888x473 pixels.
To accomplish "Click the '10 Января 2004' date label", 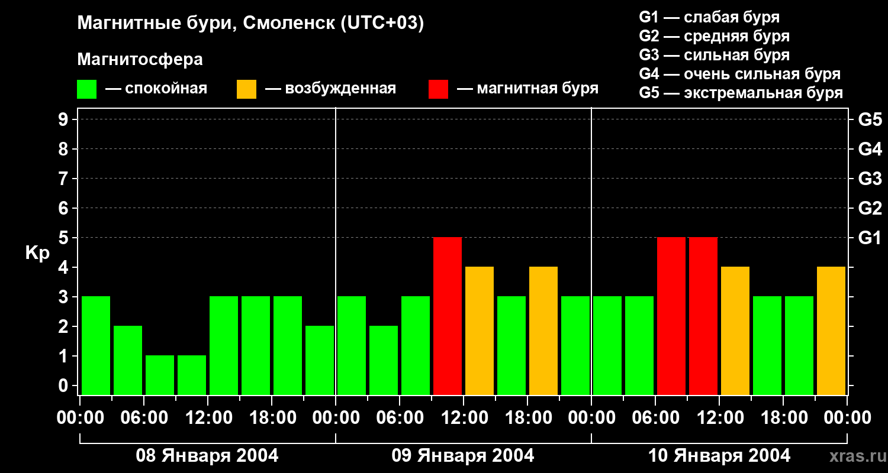I will (719, 456).
